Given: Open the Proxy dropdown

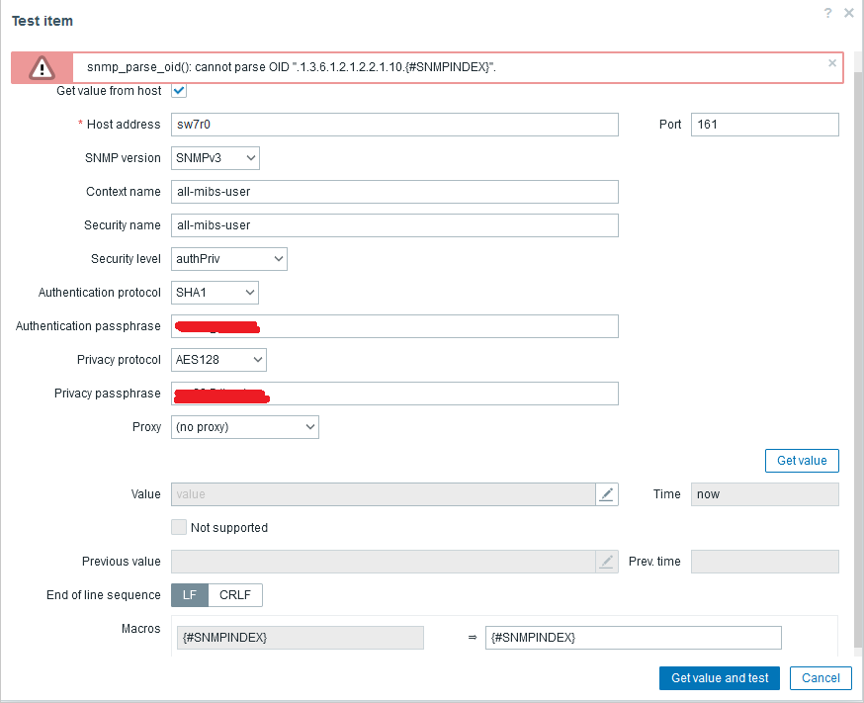Looking at the screenshot, I should 245,427.
